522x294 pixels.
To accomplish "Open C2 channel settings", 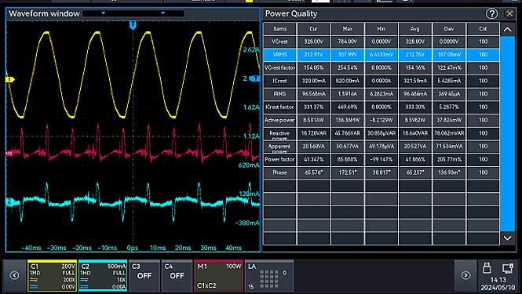I will tap(103, 276).
